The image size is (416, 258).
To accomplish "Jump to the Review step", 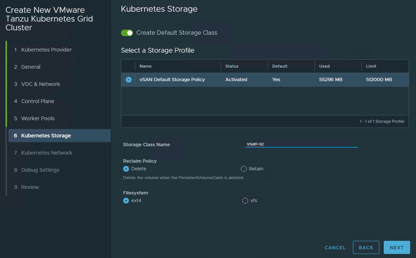I will pos(30,187).
